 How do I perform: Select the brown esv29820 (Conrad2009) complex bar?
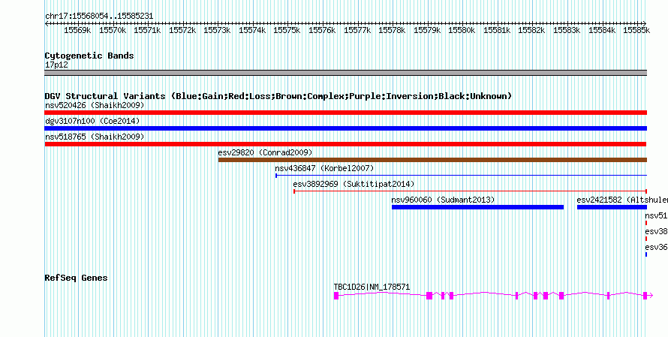tap(432, 160)
